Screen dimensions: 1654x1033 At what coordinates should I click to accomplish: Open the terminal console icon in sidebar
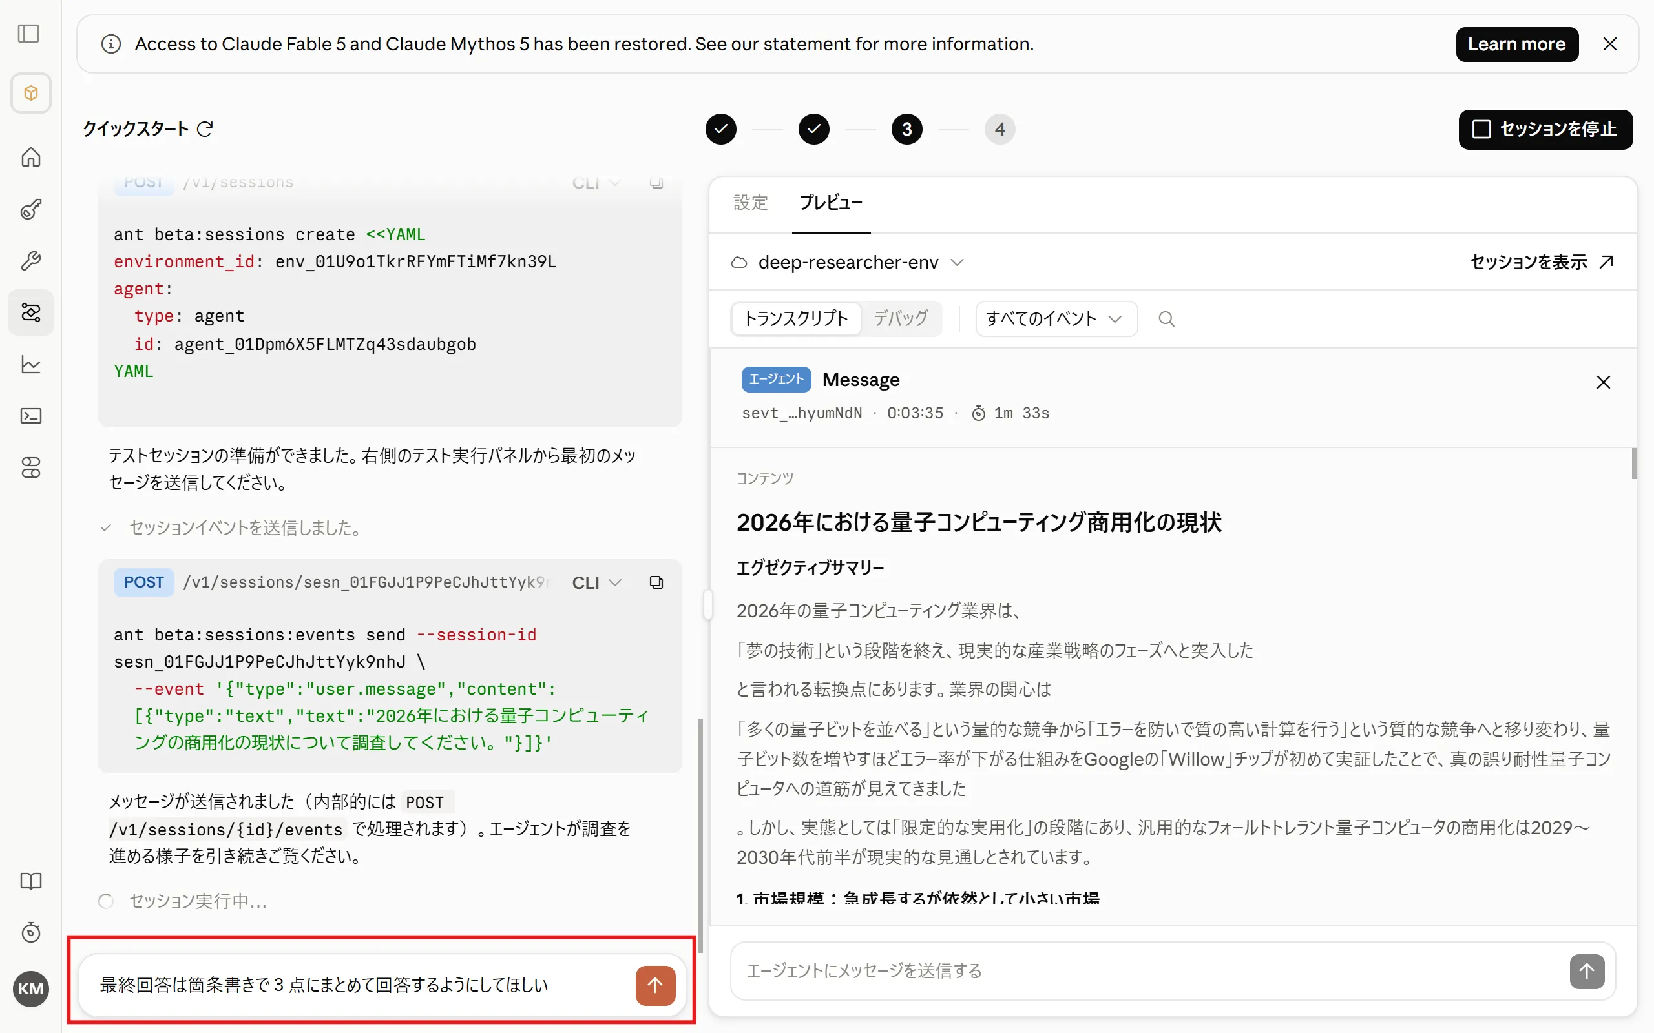[31, 416]
